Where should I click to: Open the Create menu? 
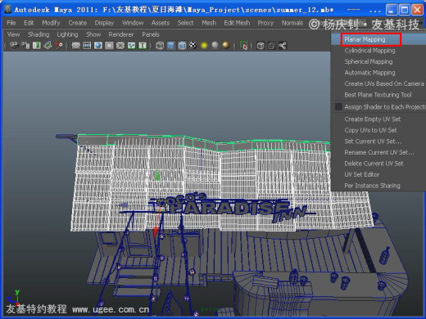coord(78,23)
